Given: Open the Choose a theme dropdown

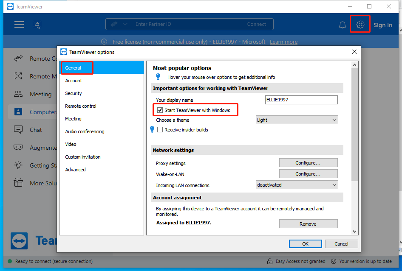Looking at the screenshot, I should point(297,120).
